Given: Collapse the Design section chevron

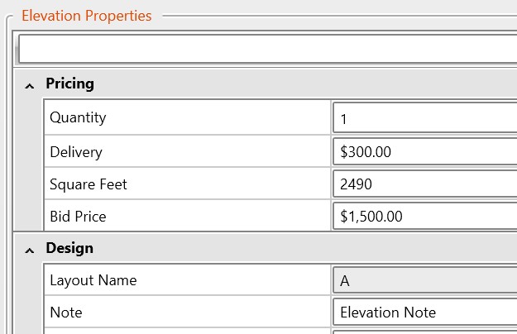Looking at the screenshot, I should (x=29, y=249).
